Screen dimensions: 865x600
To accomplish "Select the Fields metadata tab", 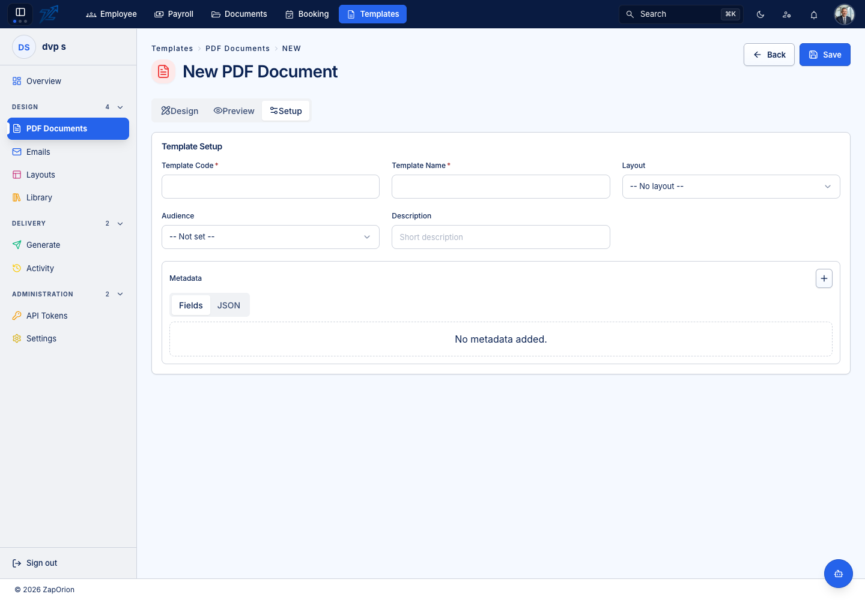I will click(x=191, y=305).
